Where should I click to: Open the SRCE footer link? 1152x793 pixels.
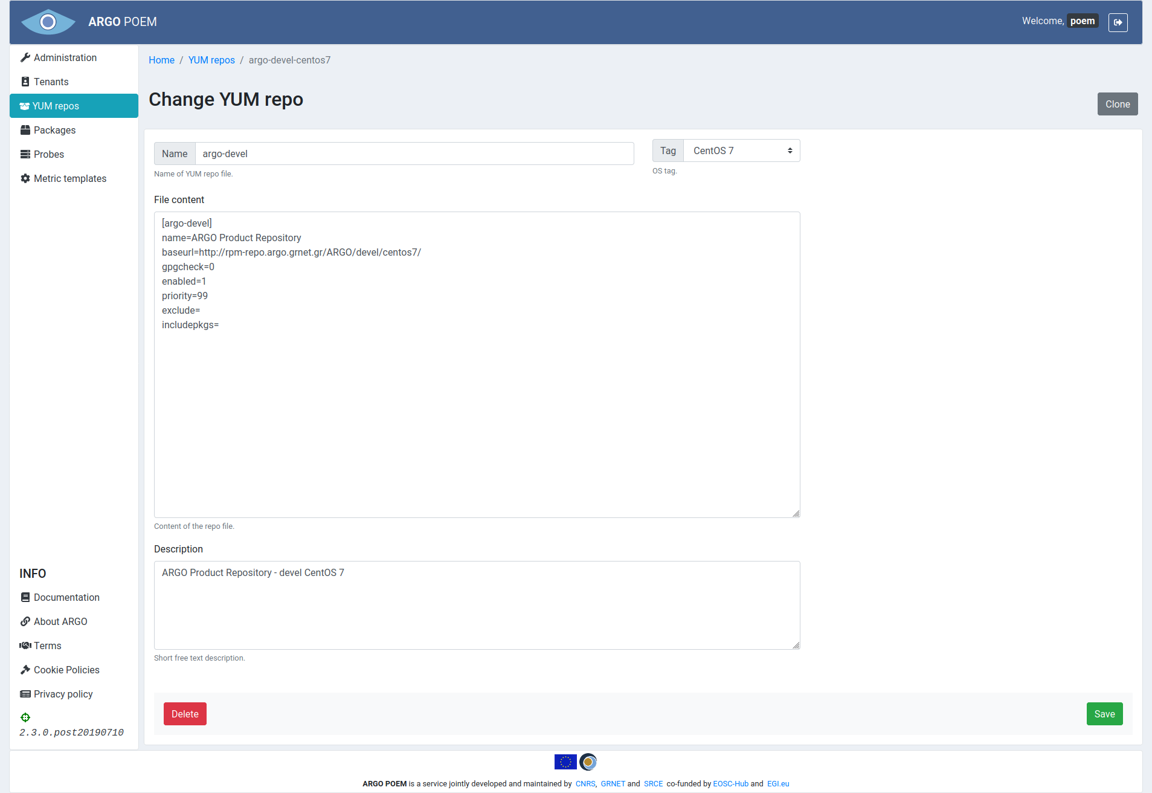click(x=653, y=784)
